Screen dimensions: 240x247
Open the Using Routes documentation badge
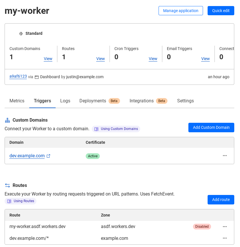click(20, 201)
